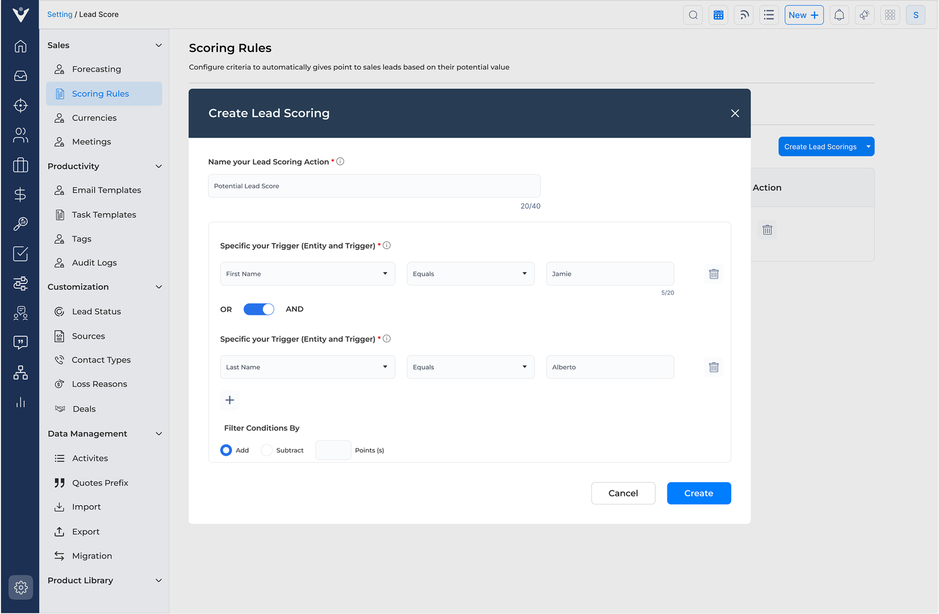Select the Subtract radio button
This screenshot has width=939, height=614.
267,450
